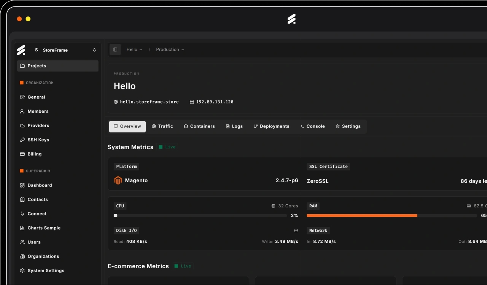Open the Billing page
Viewport: 487px width, 285px height.
click(x=58, y=154)
